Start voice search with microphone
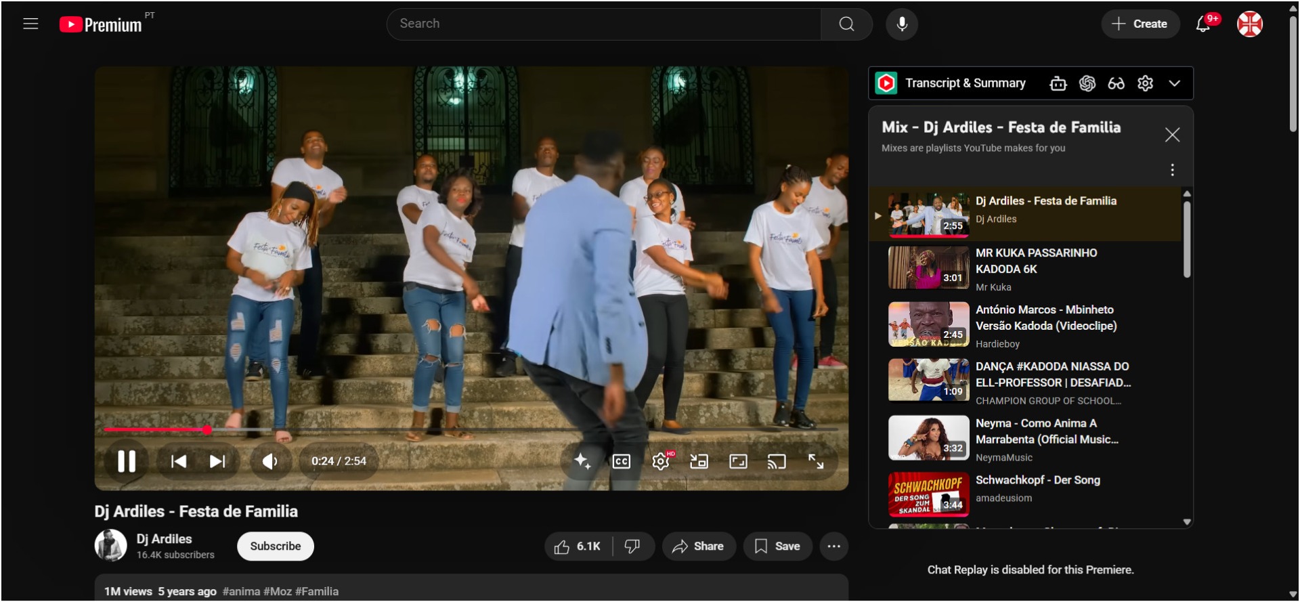Screen dimensions: 1300x602 click(x=902, y=24)
